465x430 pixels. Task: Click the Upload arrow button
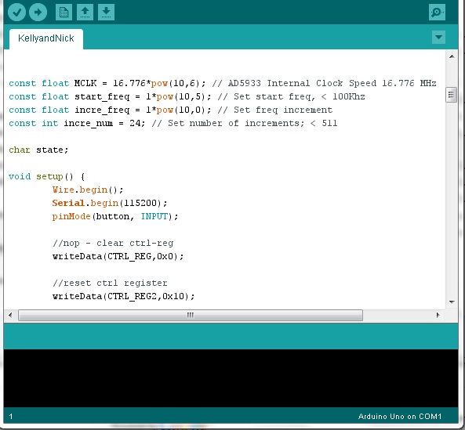tap(38, 13)
